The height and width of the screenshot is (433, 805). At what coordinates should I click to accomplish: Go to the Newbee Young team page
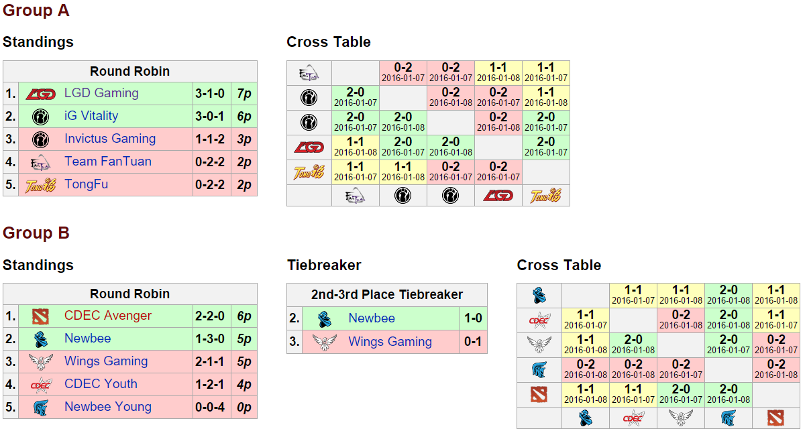pyautogui.click(x=108, y=407)
